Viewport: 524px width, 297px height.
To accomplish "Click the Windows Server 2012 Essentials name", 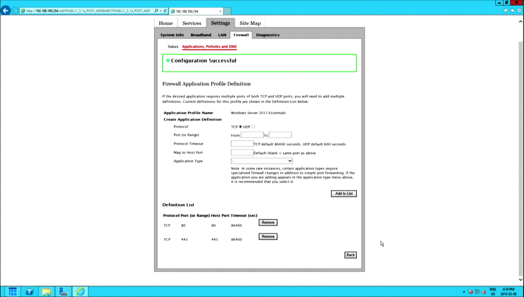I will 258,113.
